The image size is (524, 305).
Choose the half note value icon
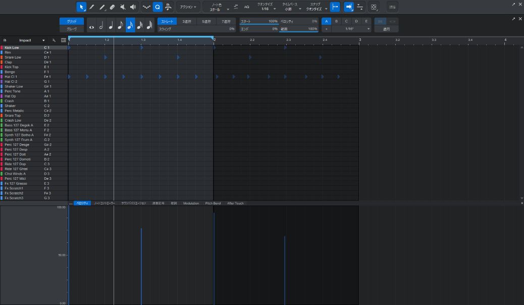point(101,25)
